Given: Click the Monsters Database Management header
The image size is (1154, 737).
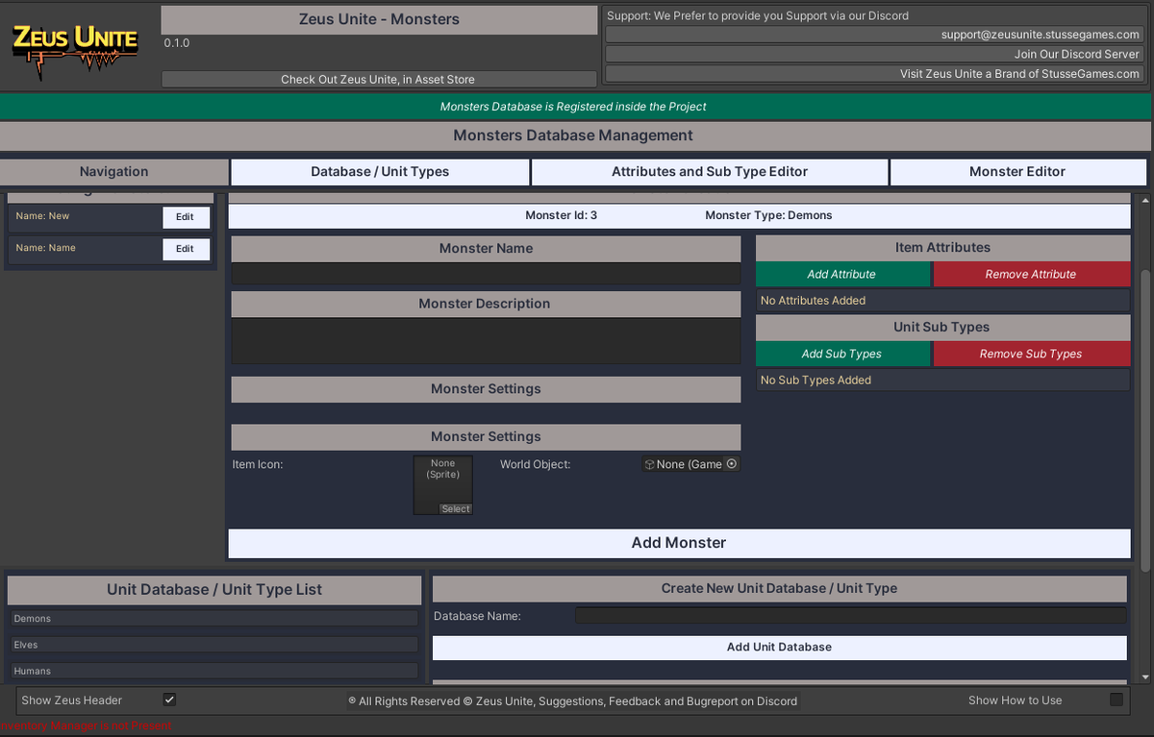Looking at the screenshot, I should (573, 136).
